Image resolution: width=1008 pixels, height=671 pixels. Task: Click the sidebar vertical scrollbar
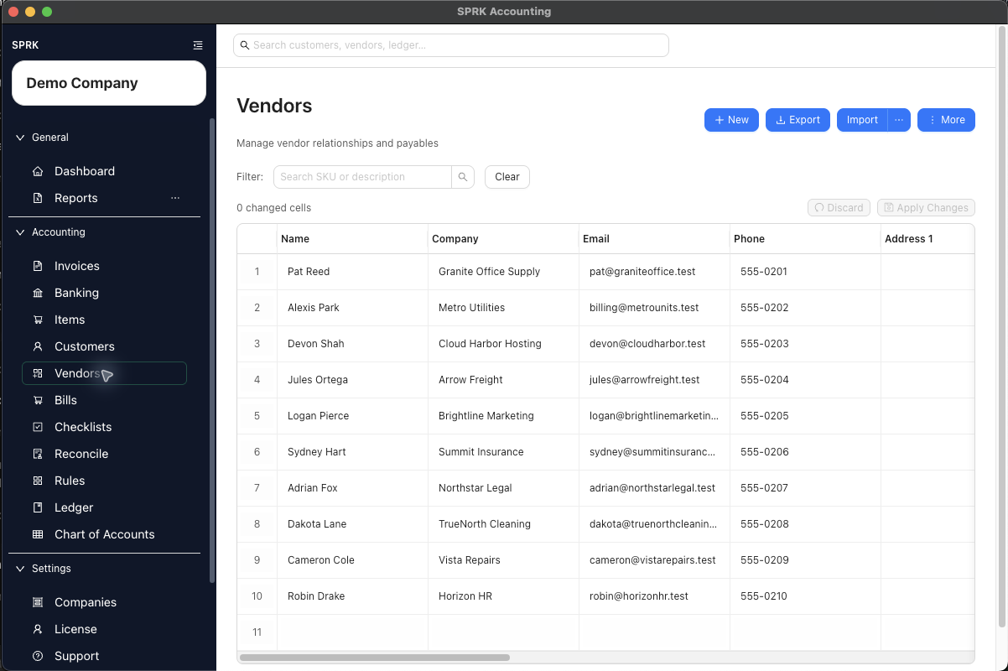click(x=212, y=351)
